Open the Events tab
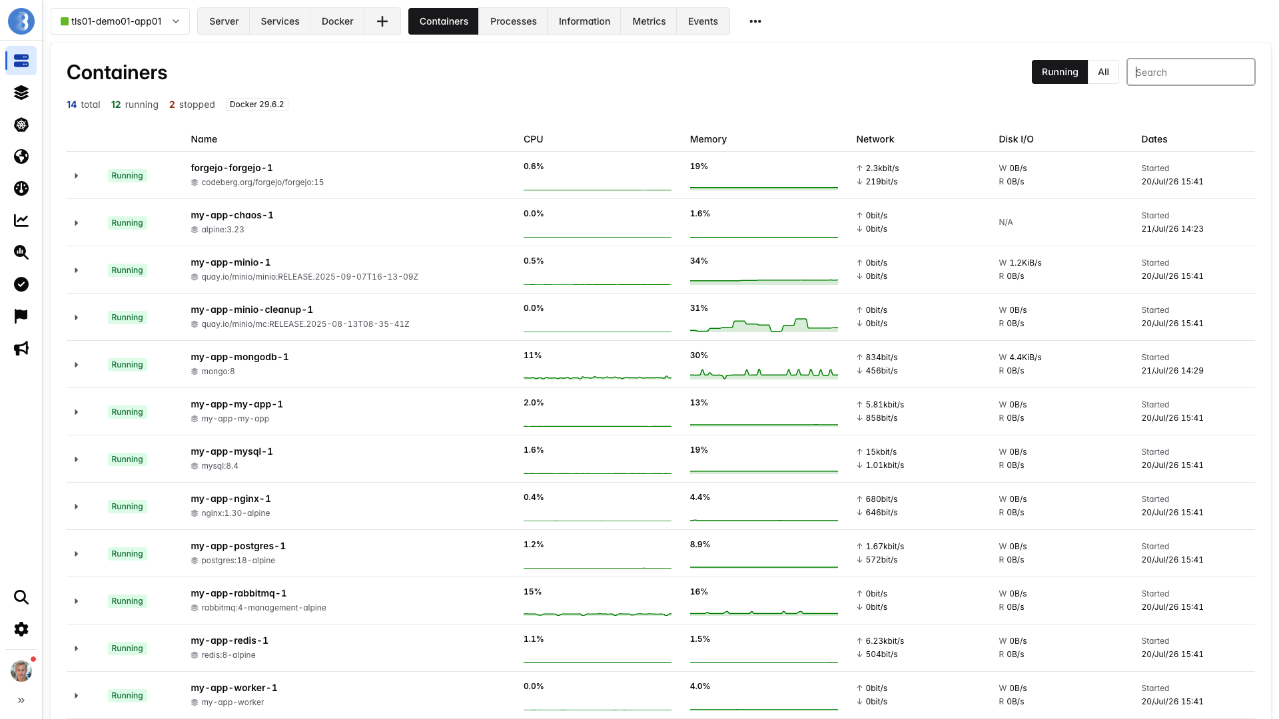Screen dimensions: 1279x719 click(703, 21)
